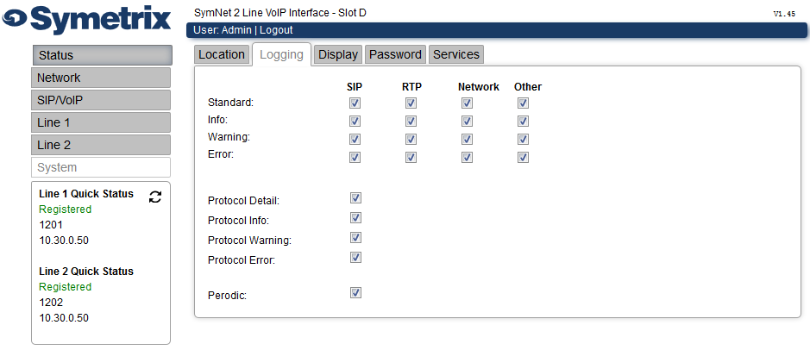Switch to the Services tab

coord(456,54)
